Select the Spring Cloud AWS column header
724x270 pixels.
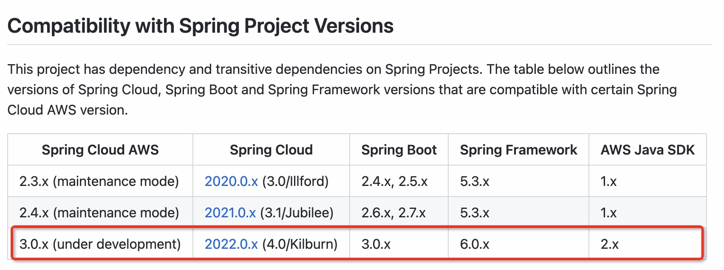(x=100, y=150)
